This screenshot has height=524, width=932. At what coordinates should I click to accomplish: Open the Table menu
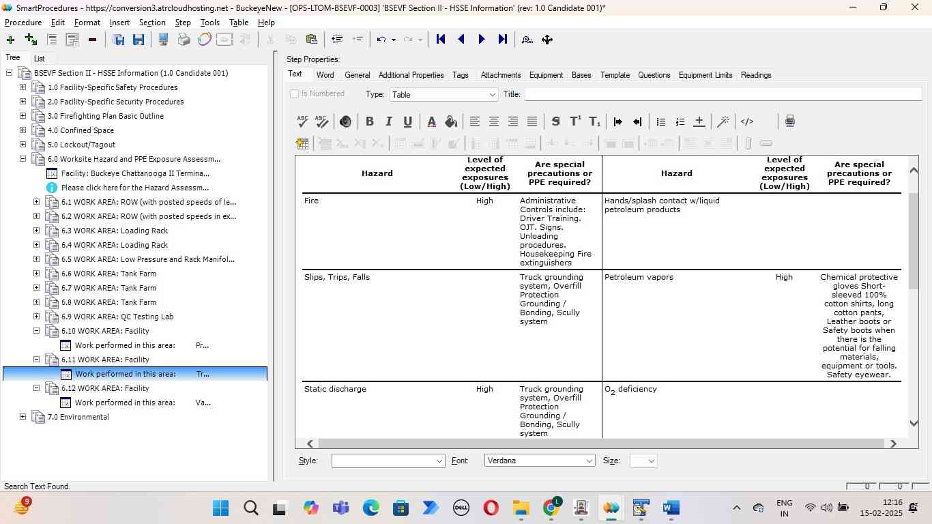click(239, 23)
